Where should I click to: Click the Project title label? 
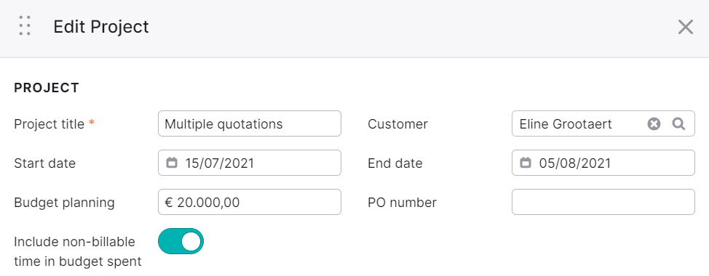pyautogui.click(x=49, y=124)
